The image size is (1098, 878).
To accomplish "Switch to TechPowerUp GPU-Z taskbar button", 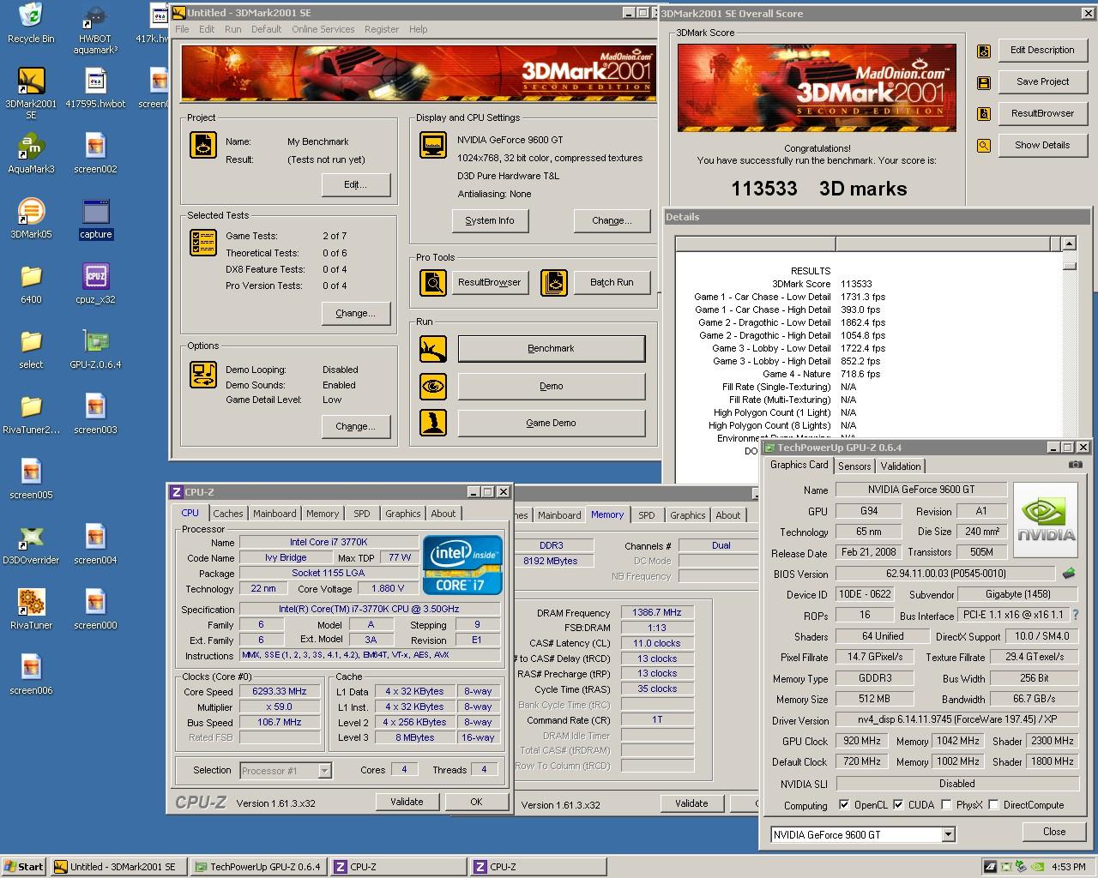I will pyautogui.click(x=258, y=867).
